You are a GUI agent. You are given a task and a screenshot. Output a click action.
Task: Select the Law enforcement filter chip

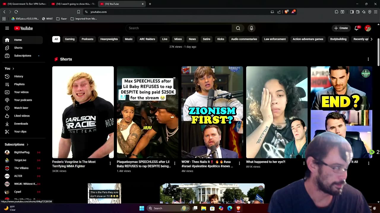point(275,39)
